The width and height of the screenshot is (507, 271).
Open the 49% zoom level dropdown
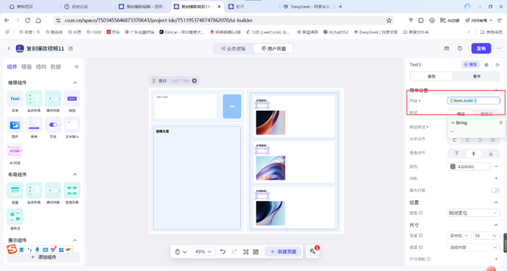pos(203,252)
